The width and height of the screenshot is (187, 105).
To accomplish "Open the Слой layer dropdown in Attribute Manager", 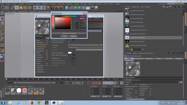I will (179, 82).
